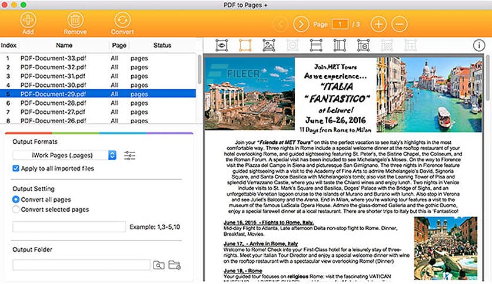
Task: Select PDF-Document-33.pdf in the list
Action: 98,58
